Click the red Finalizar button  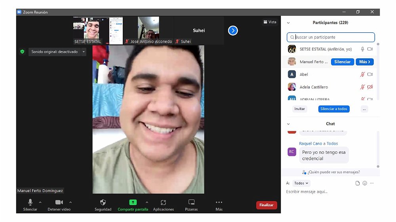point(267,205)
